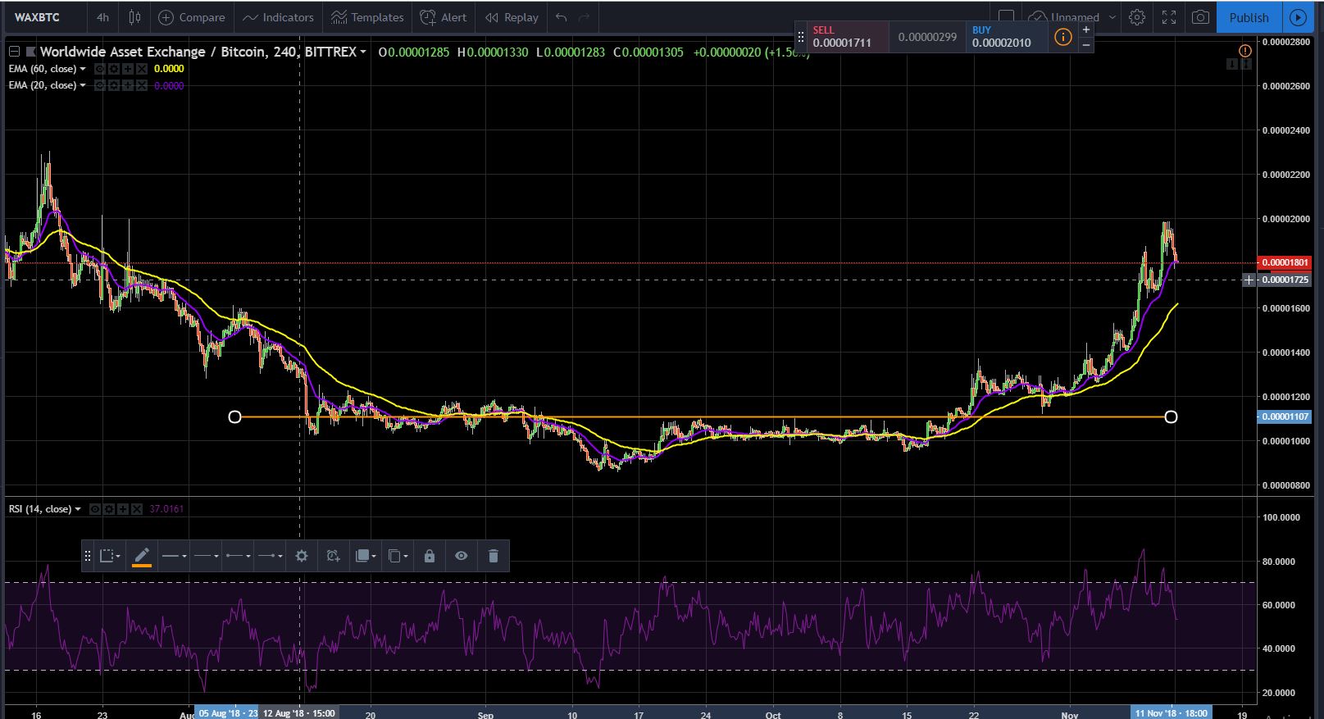
Task: Take a chart snapshot with camera icon
Action: [1200, 17]
